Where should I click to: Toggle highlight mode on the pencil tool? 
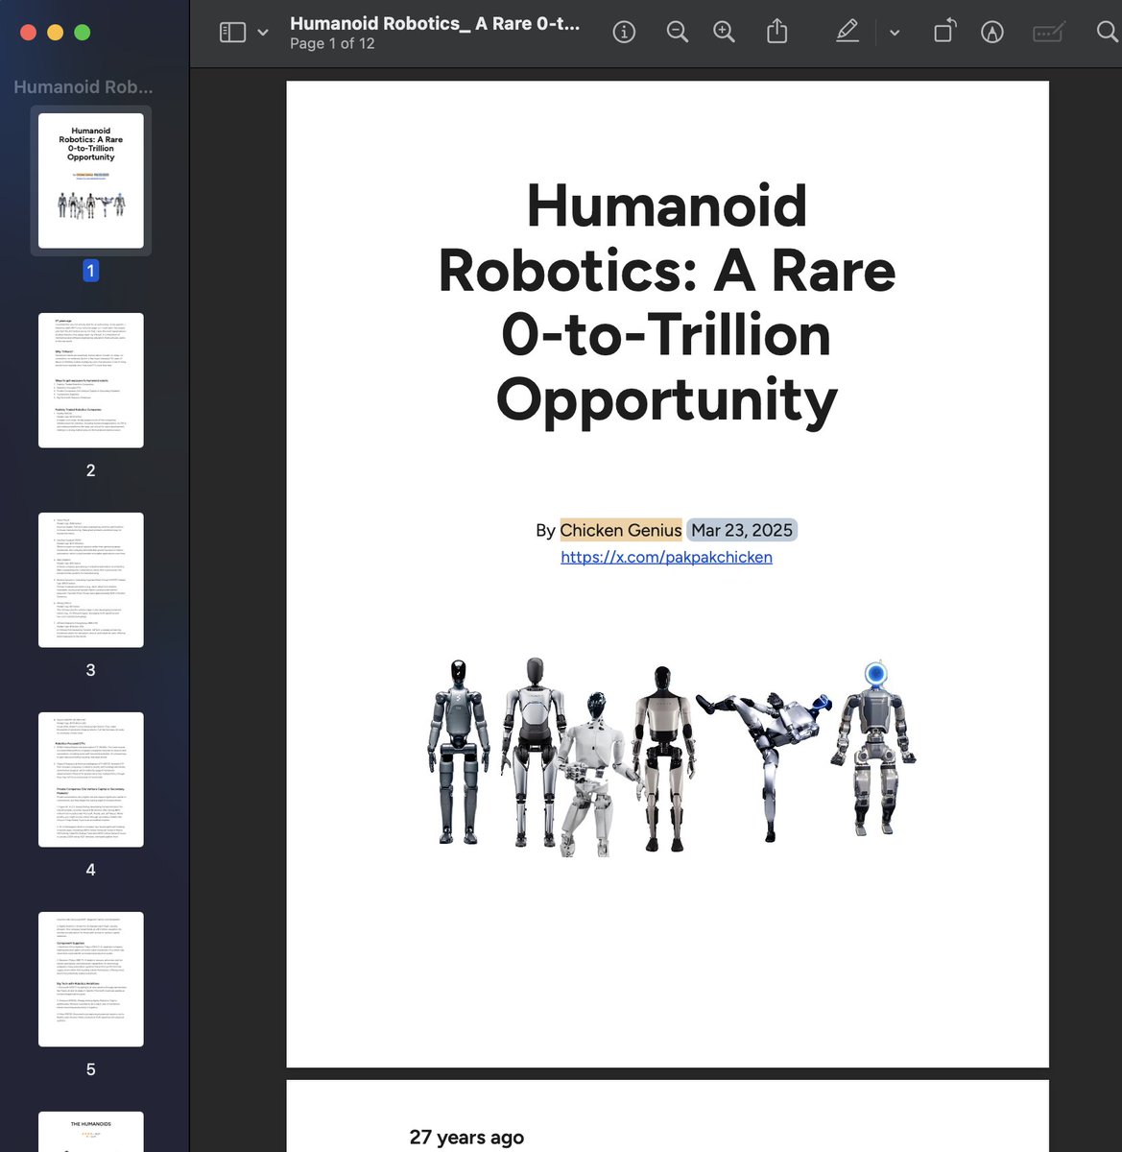pos(846,32)
